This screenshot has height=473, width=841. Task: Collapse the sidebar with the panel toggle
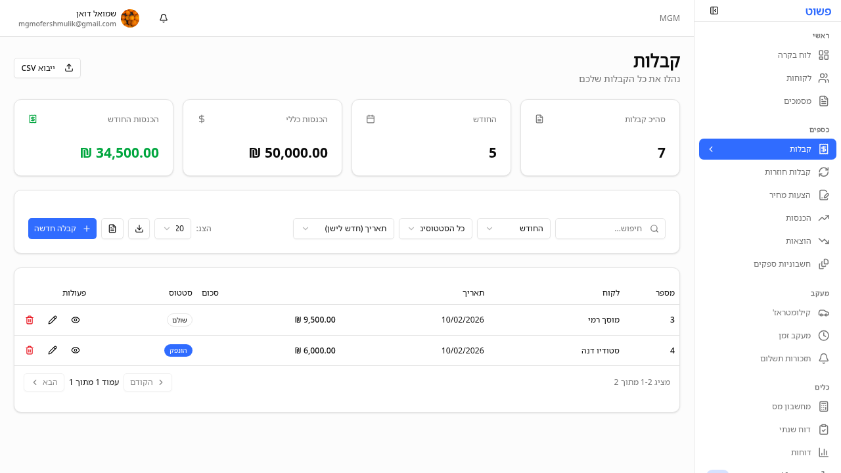coord(714,11)
